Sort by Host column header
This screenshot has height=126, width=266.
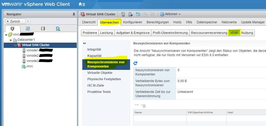pyautogui.click(x=246, y=112)
